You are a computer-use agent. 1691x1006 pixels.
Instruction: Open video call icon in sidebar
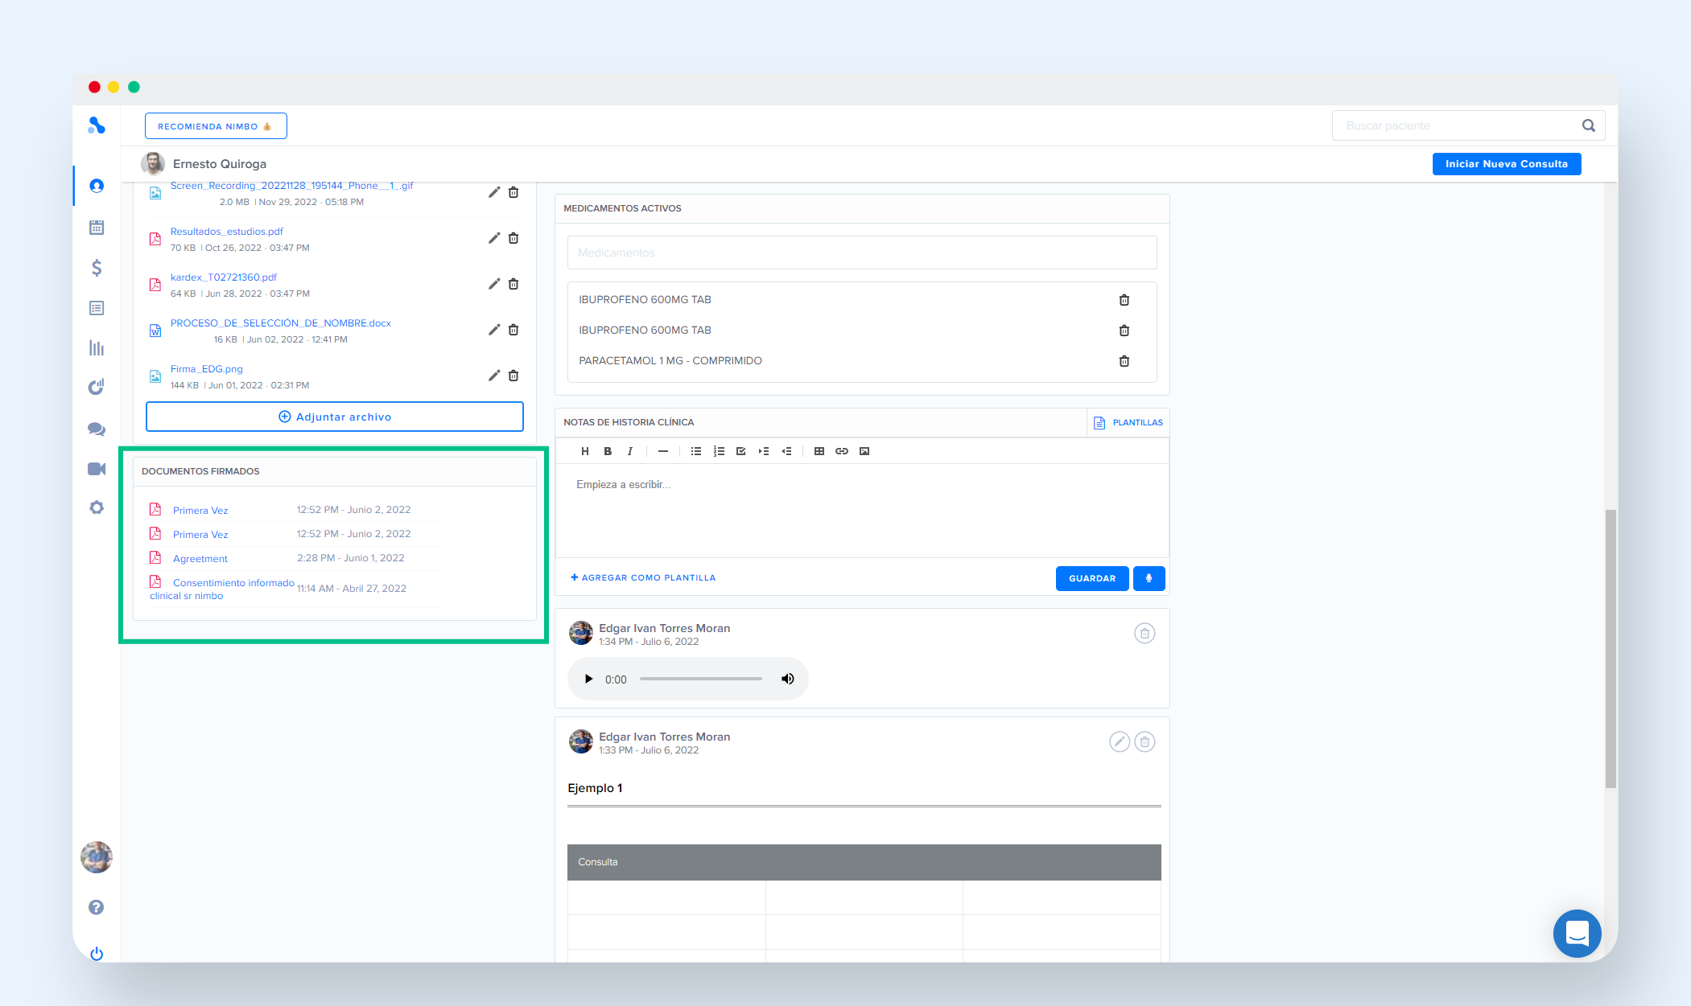point(97,469)
